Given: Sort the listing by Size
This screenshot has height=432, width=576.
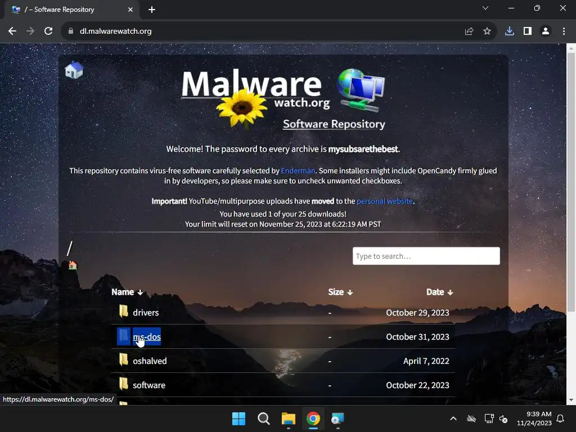Looking at the screenshot, I should click(340, 292).
